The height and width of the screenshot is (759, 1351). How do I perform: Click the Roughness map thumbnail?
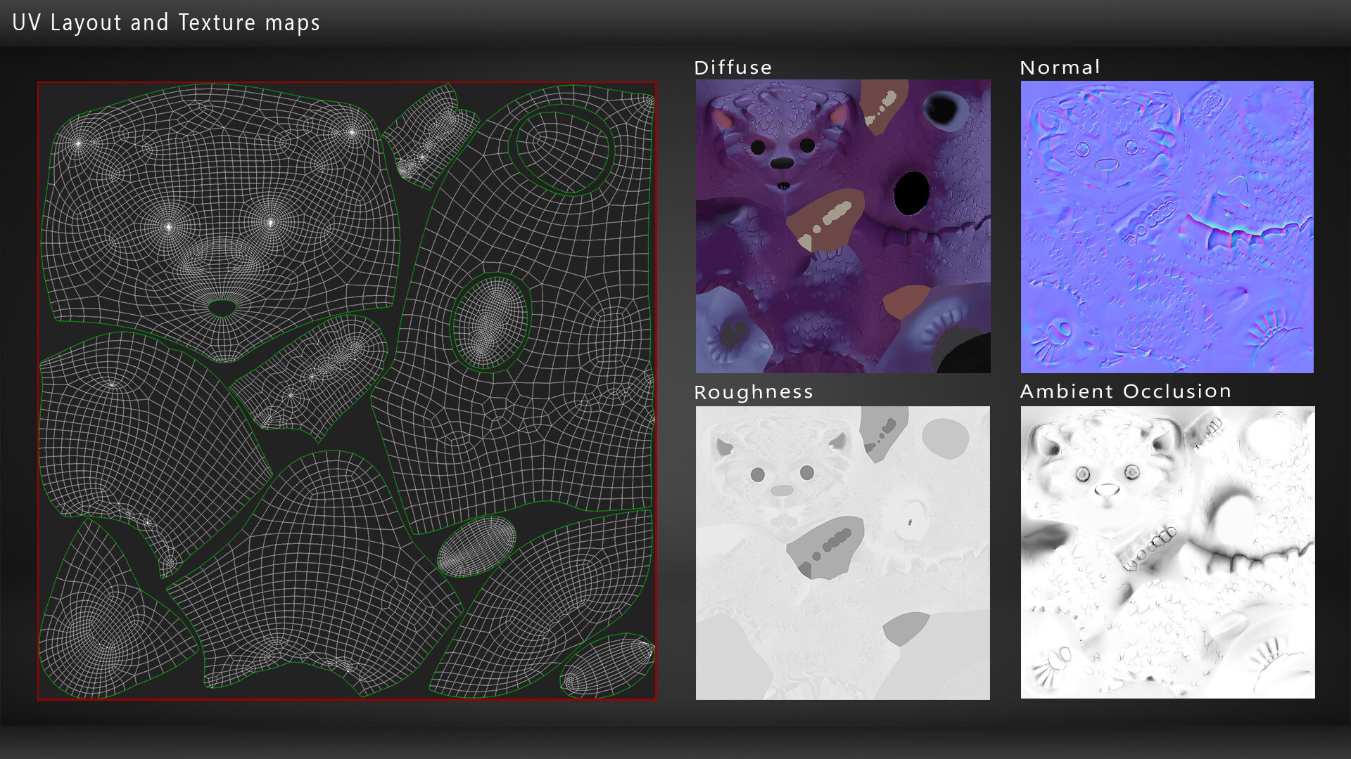[842, 552]
